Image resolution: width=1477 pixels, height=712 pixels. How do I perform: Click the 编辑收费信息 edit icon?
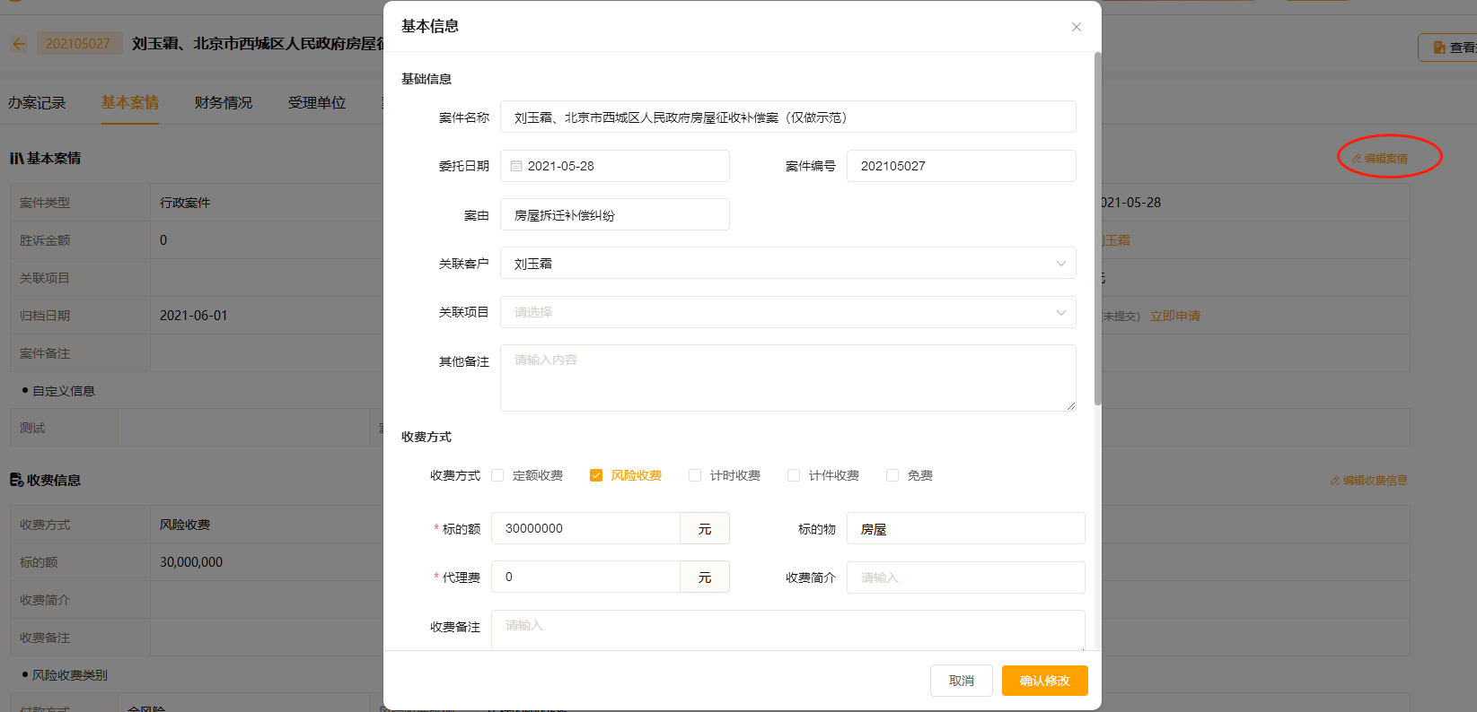(1335, 481)
